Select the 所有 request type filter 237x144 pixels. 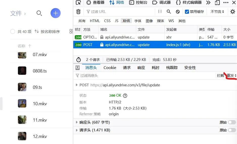[82, 21]
